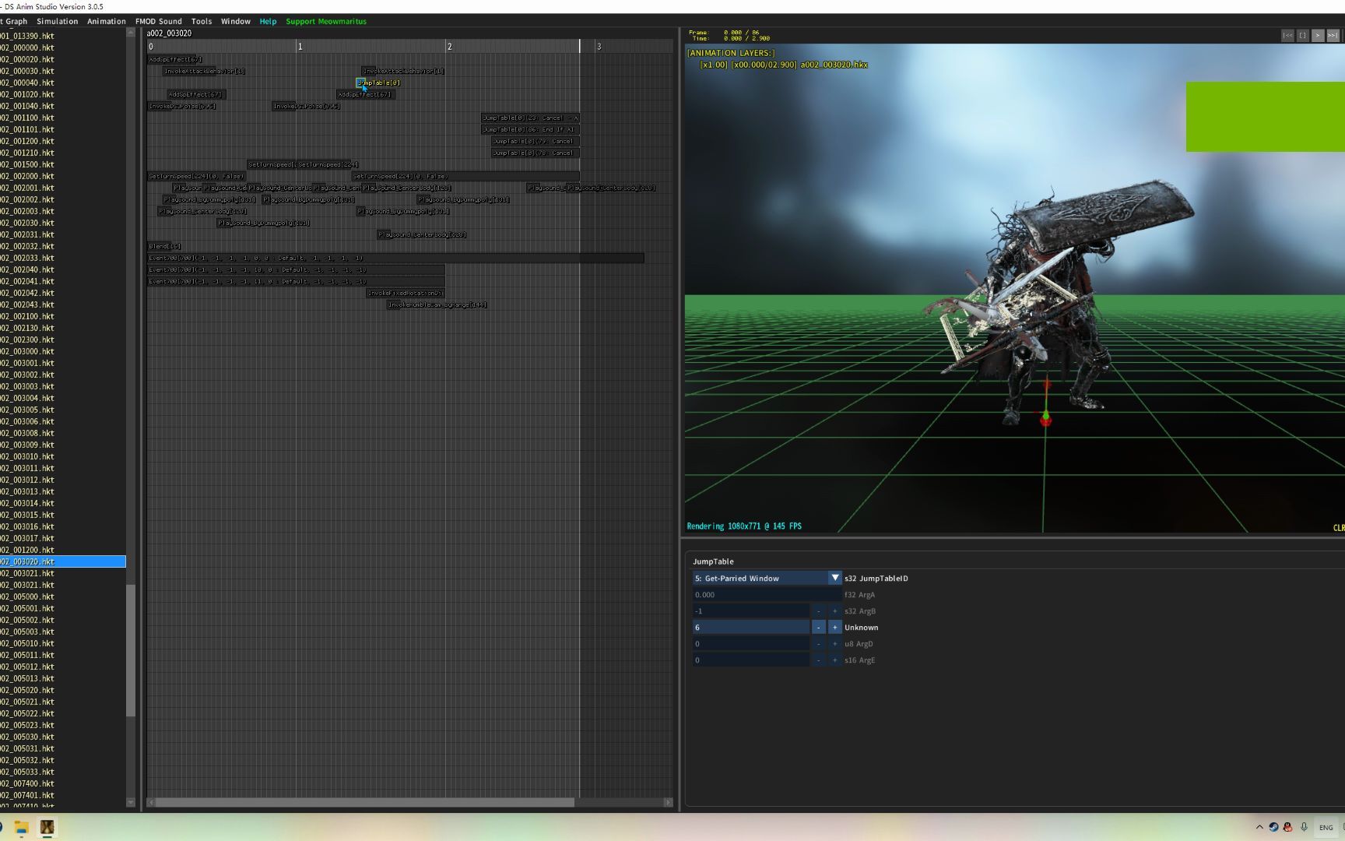The image size is (1345, 841).
Task: Open the Simulation menu
Action: coord(58,21)
